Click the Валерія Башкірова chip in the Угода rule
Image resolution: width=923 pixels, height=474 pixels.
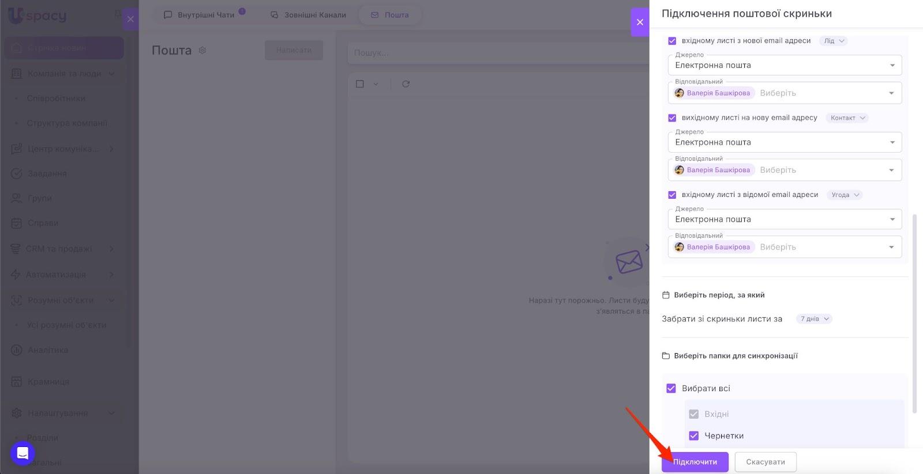pos(714,248)
